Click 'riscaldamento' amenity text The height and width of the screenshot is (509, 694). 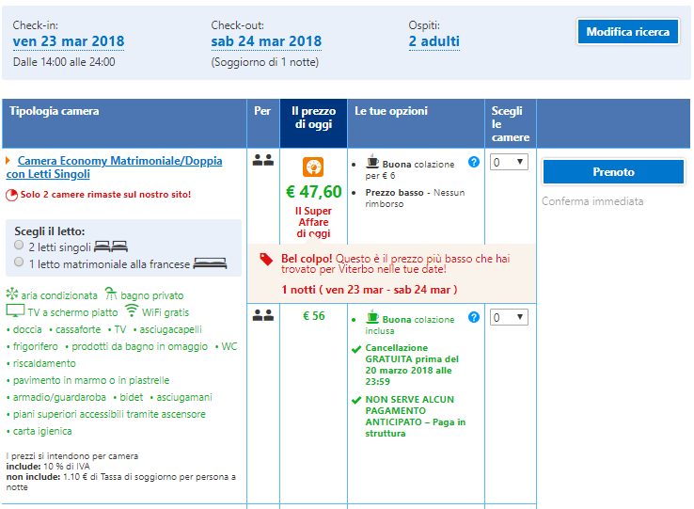44,363
